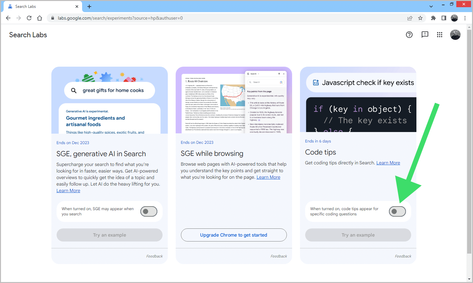Open Learn More in SGE generative AI card
This screenshot has height=283, width=473.
point(68,191)
